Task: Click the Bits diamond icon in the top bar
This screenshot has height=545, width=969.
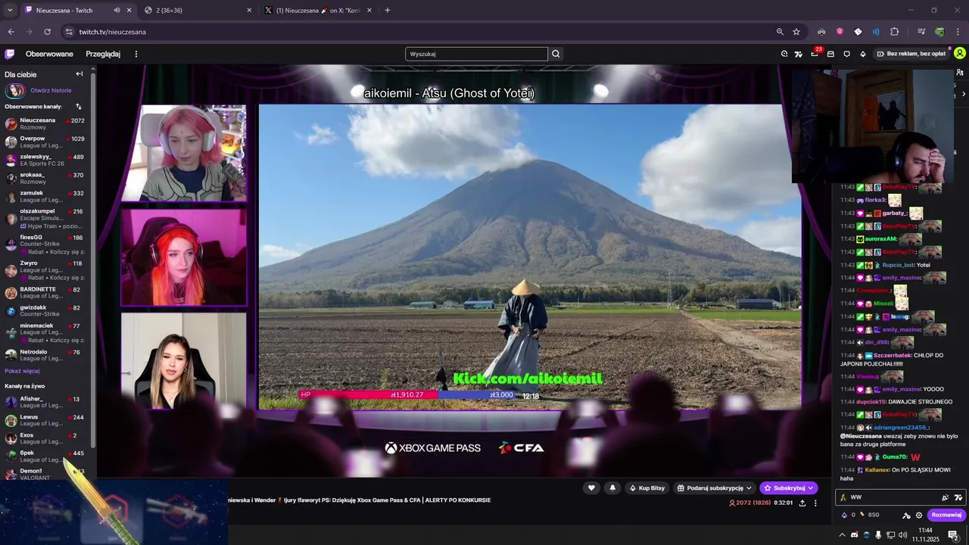Action: coord(862,54)
